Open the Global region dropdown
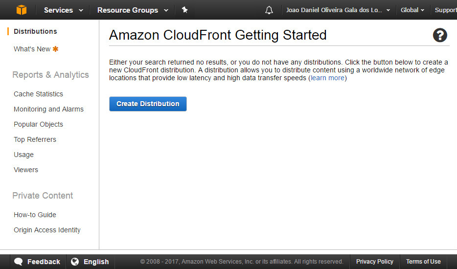Screen dimensions: 457x269 point(412,10)
